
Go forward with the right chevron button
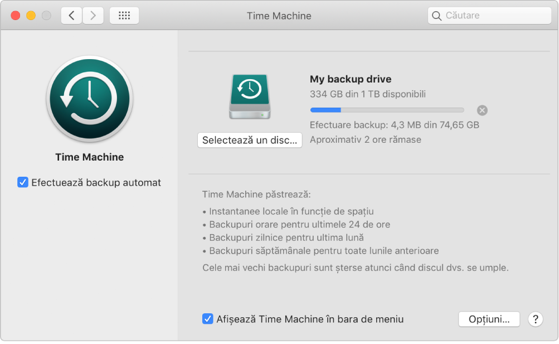93,16
